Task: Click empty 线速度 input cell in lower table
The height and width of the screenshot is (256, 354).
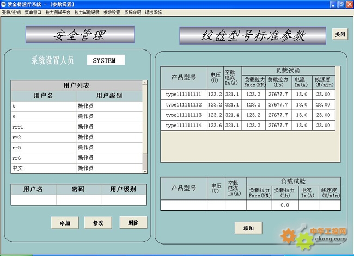Action: coord(329,205)
